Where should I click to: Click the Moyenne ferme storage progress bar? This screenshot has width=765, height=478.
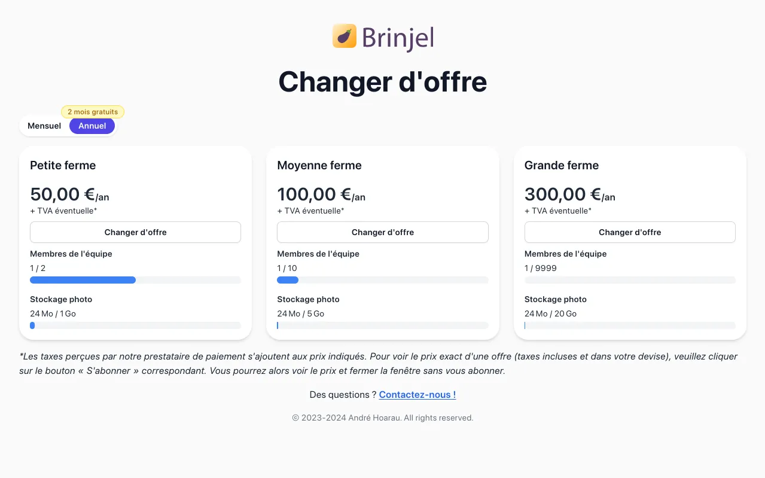(382, 325)
